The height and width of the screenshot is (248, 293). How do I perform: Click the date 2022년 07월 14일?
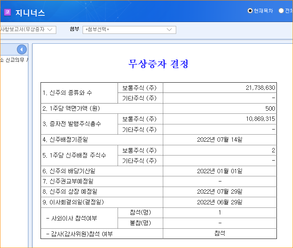tap(220, 139)
